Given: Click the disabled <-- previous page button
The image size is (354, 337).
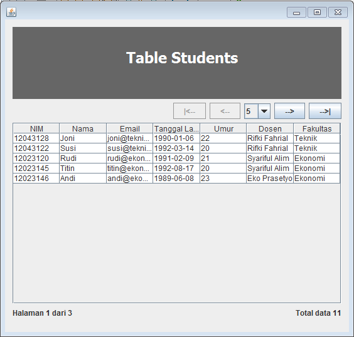Looking at the screenshot, I should (x=225, y=111).
